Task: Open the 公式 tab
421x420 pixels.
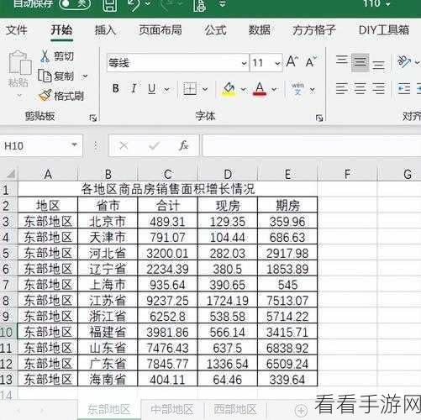Action: point(215,29)
